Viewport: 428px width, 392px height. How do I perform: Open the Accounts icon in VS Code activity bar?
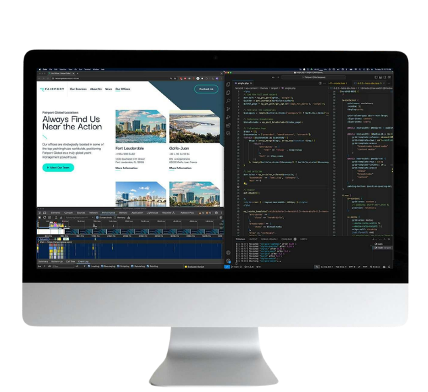click(x=228, y=253)
